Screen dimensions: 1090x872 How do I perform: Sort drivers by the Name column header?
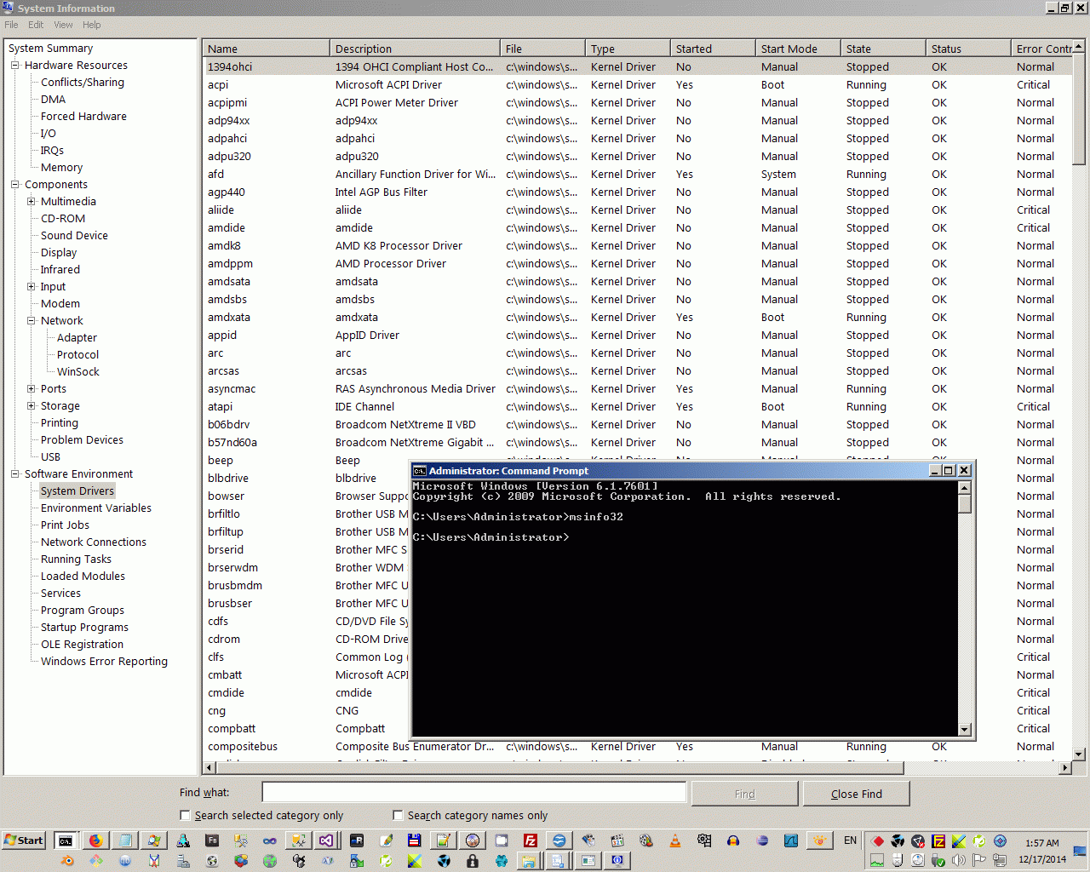pos(266,49)
